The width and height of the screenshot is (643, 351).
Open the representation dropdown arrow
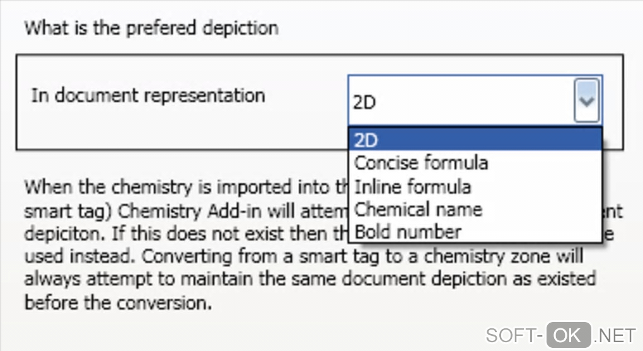[586, 101]
